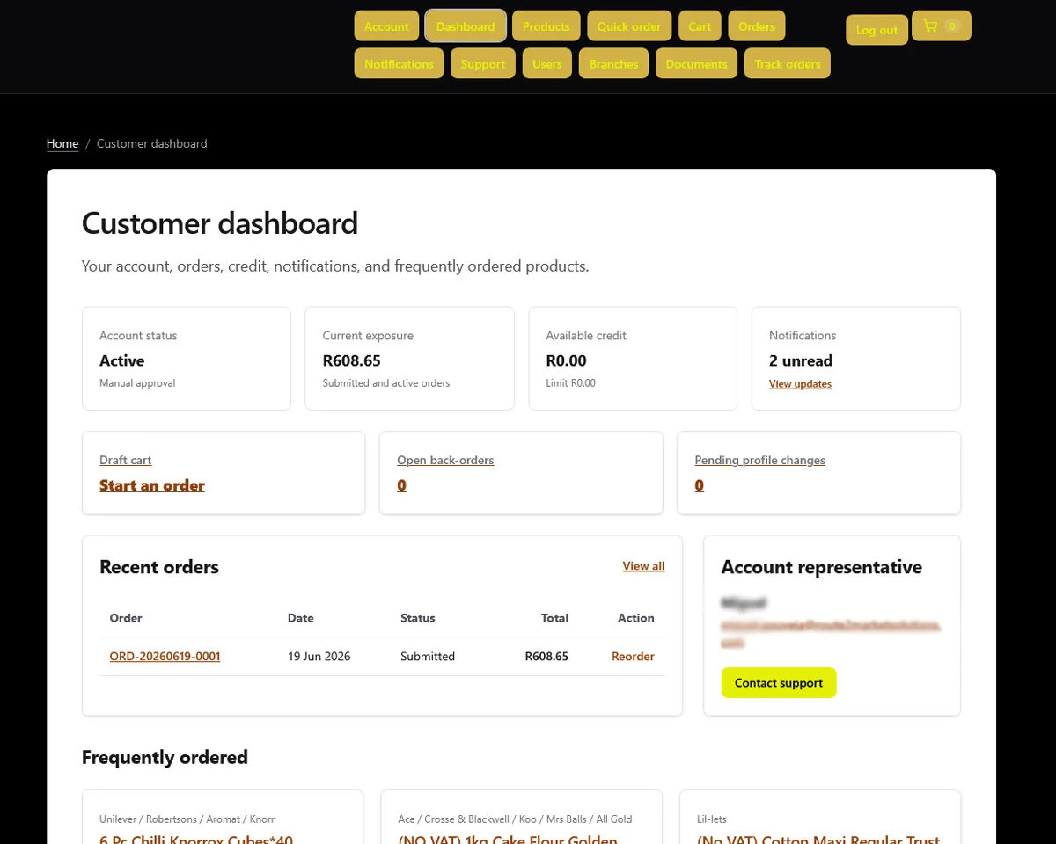Select the Dashboard nav item
This screenshot has width=1056, height=844.
coord(466,26)
